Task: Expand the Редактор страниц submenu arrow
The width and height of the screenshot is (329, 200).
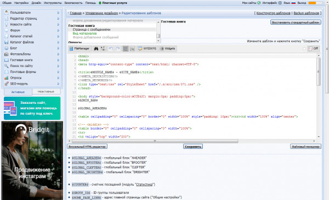Action: pyautogui.click(x=58, y=19)
